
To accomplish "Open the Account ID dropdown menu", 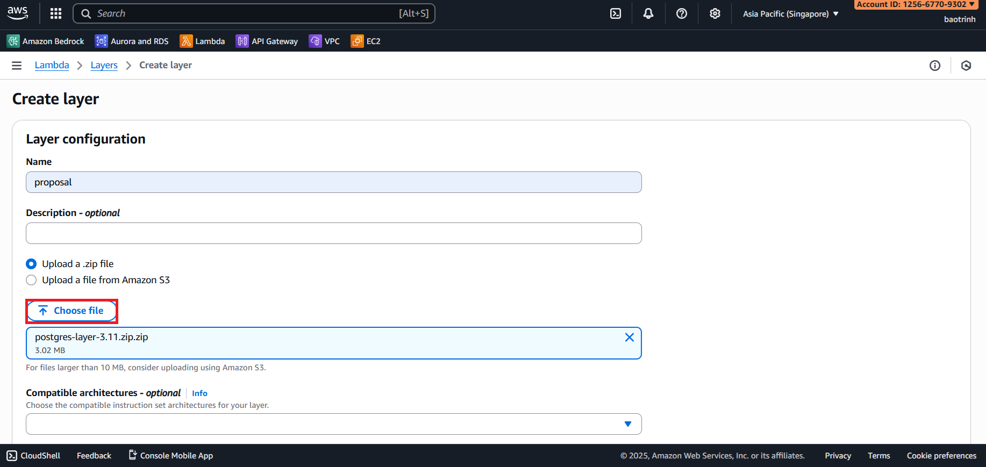I will [x=916, y=4].
